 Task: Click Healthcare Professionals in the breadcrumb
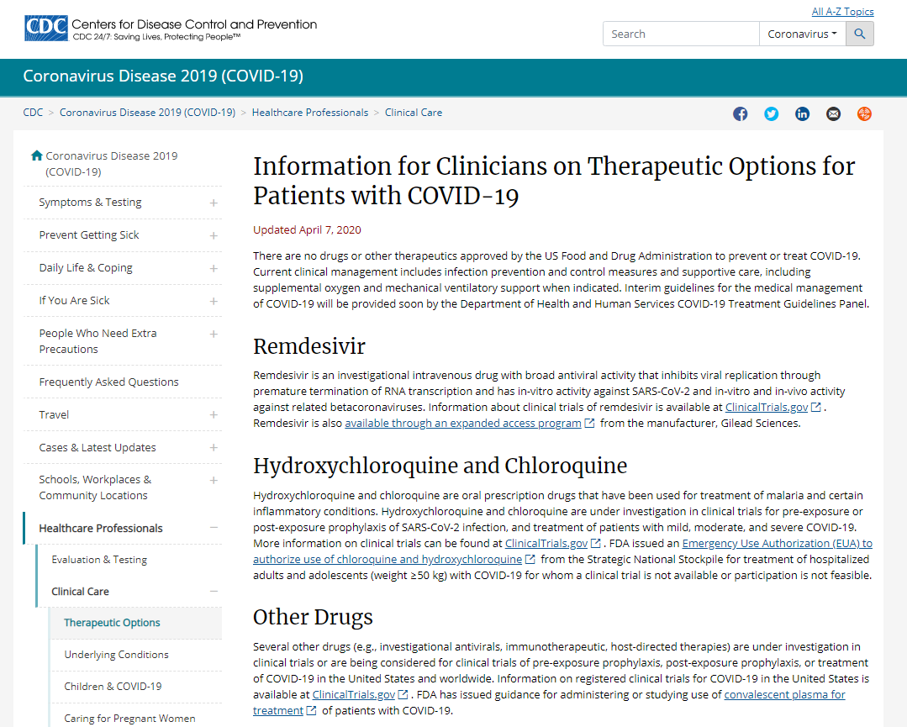click(309, 113)
